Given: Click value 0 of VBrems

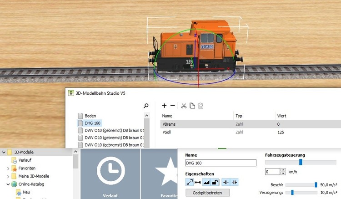Looking at the screenshot, I should coord(278,124).
